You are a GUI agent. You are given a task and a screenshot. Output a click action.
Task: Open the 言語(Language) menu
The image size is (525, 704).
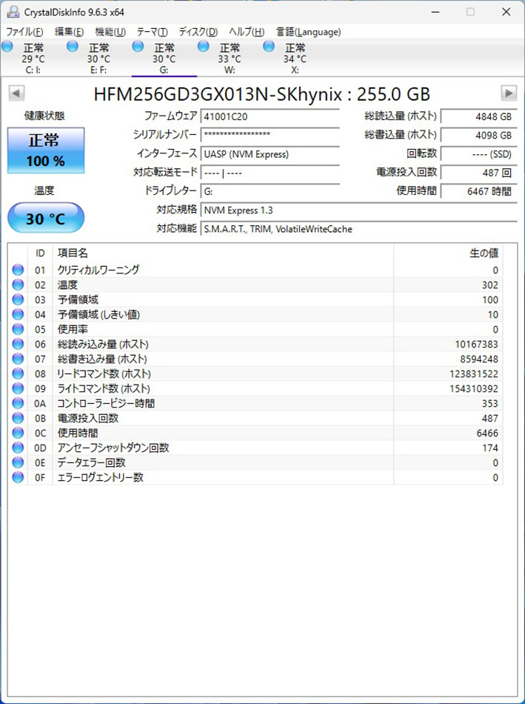(x=308, y=32)
